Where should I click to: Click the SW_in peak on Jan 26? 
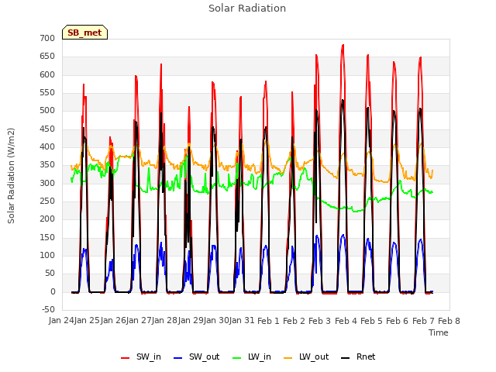110,137
